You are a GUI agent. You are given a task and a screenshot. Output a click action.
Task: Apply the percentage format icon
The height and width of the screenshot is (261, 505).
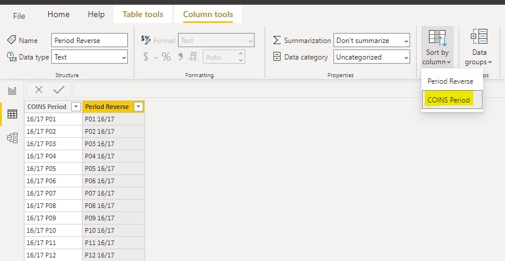[166, 57]
